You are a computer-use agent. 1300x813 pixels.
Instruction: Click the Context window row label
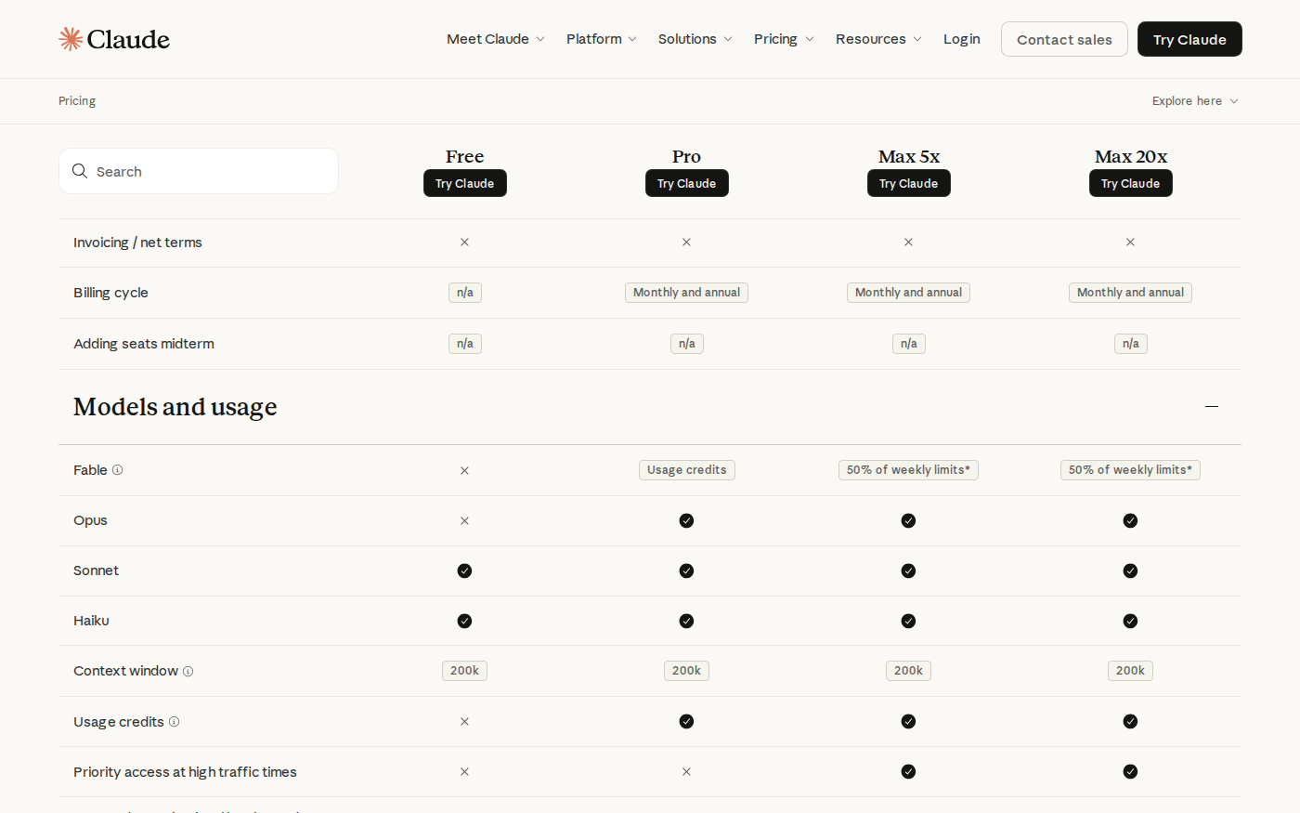pyautogui.click(x=125, y=671)
